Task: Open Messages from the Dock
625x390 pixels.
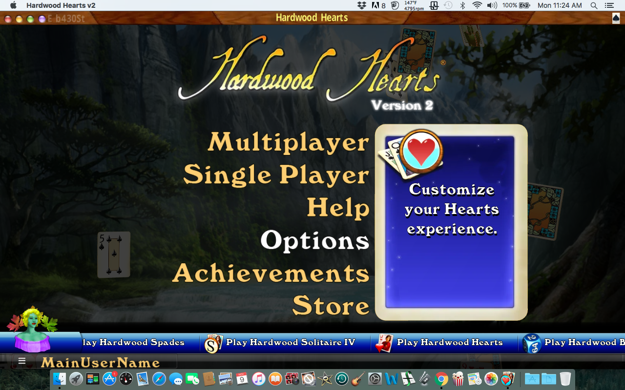Action: coord(176,379)
